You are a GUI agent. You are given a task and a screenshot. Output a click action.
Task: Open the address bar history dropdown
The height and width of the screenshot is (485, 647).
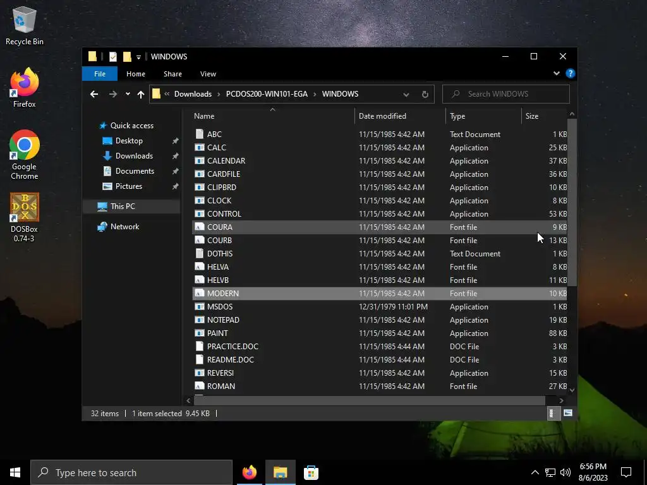click(406, 94)
